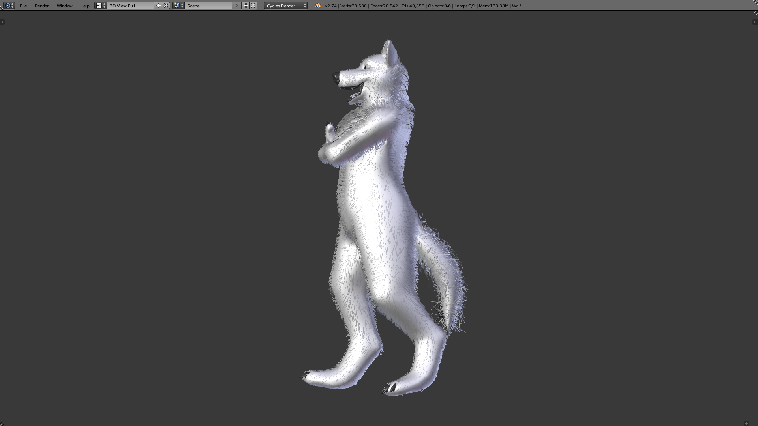Open the Info editor type selector
Viewport: 758px width, 426px height.
coord(9,6)
